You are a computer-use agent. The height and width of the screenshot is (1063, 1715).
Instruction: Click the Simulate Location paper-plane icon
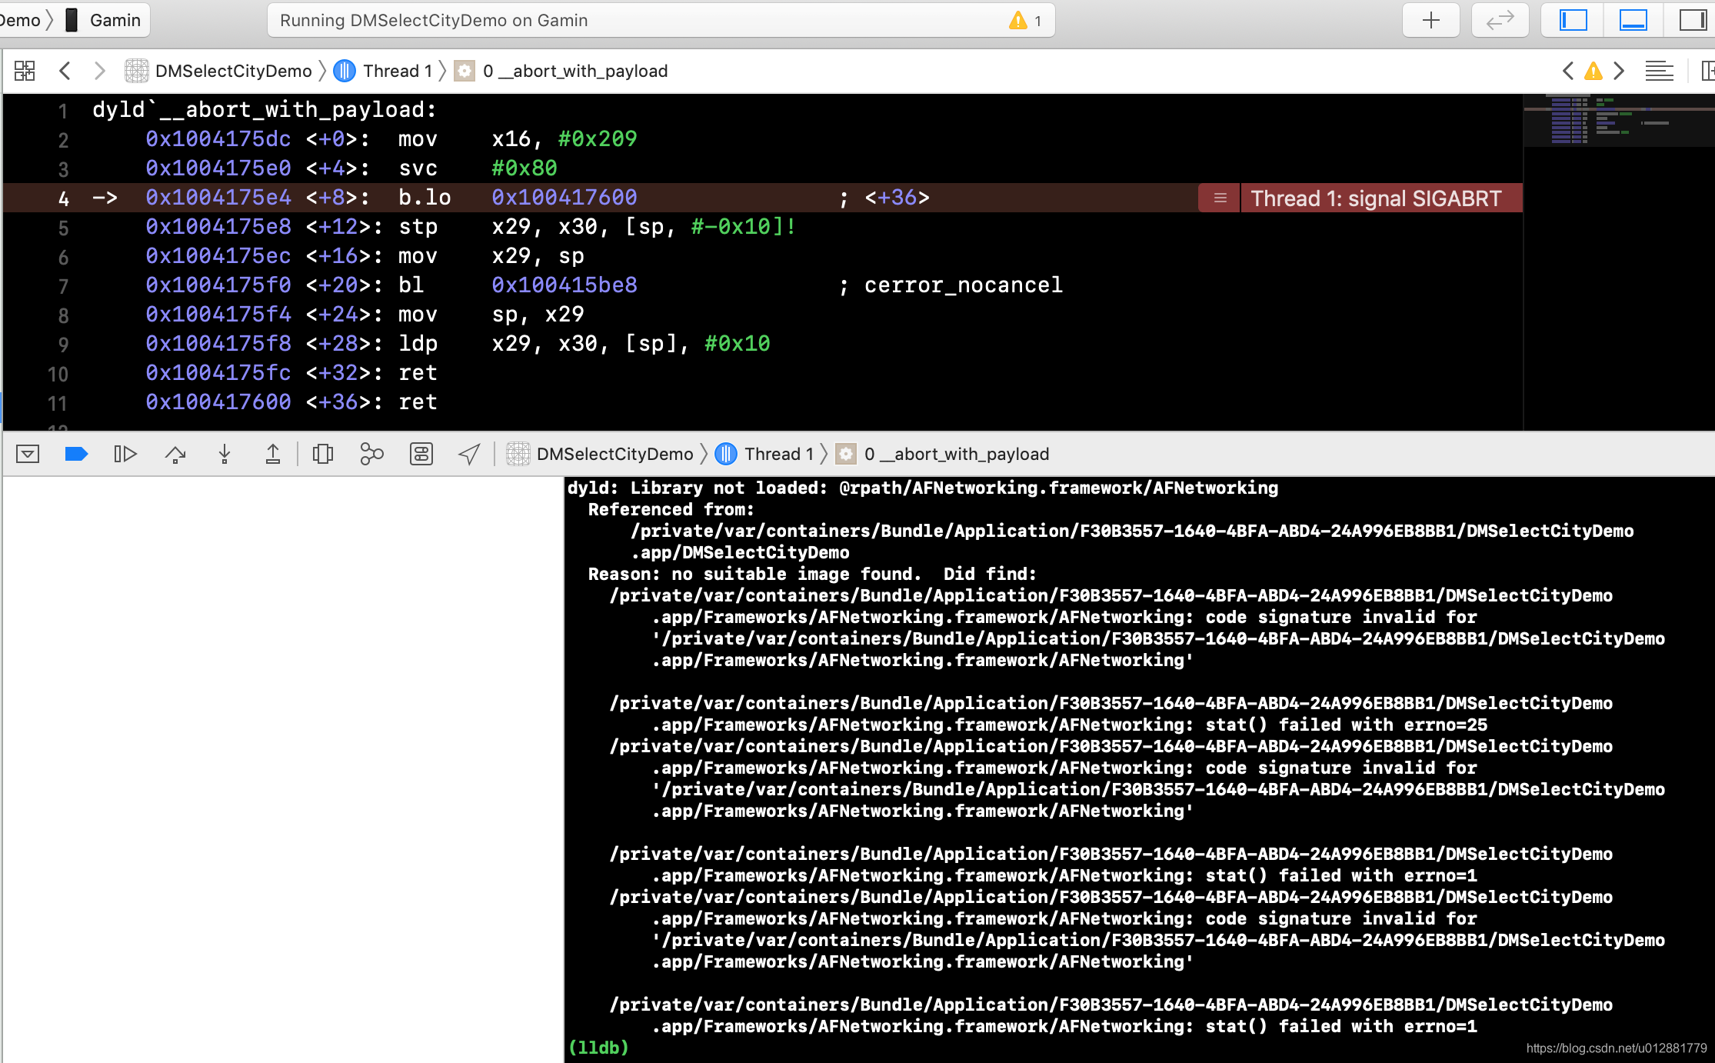point(468,454)
